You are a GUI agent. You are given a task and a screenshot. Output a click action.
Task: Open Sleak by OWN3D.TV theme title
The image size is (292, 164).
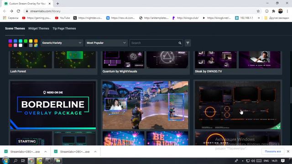click(209, 72)
